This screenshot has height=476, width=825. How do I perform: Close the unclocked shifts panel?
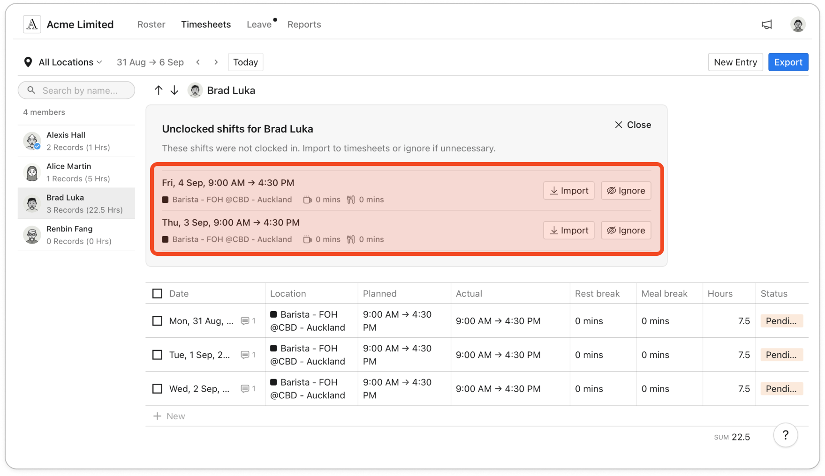click(x=633, y=125)
